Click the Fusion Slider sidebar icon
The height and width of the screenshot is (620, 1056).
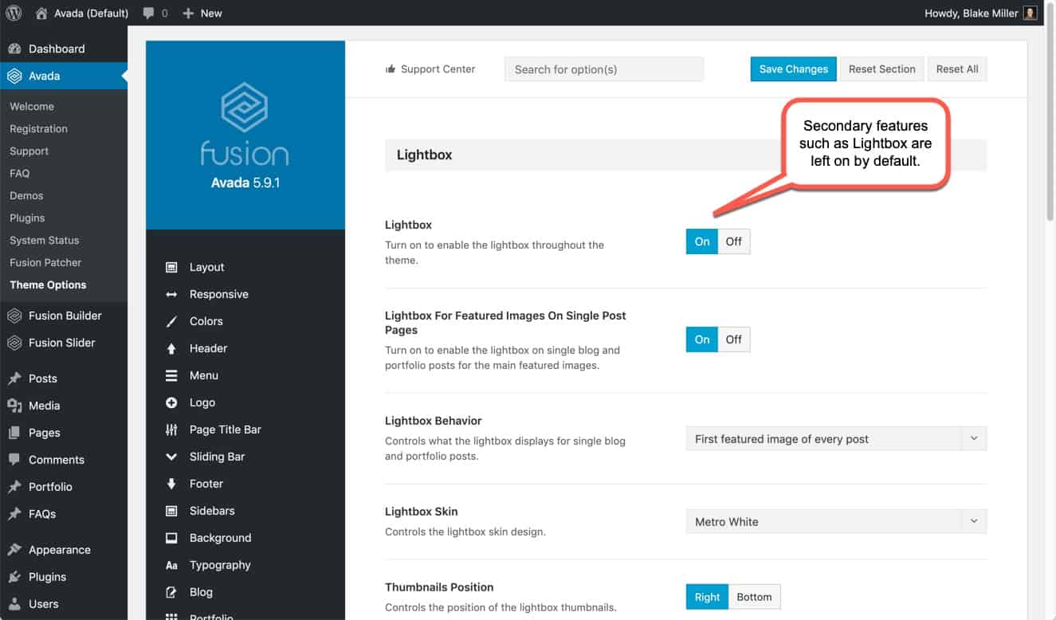[14, 343]
